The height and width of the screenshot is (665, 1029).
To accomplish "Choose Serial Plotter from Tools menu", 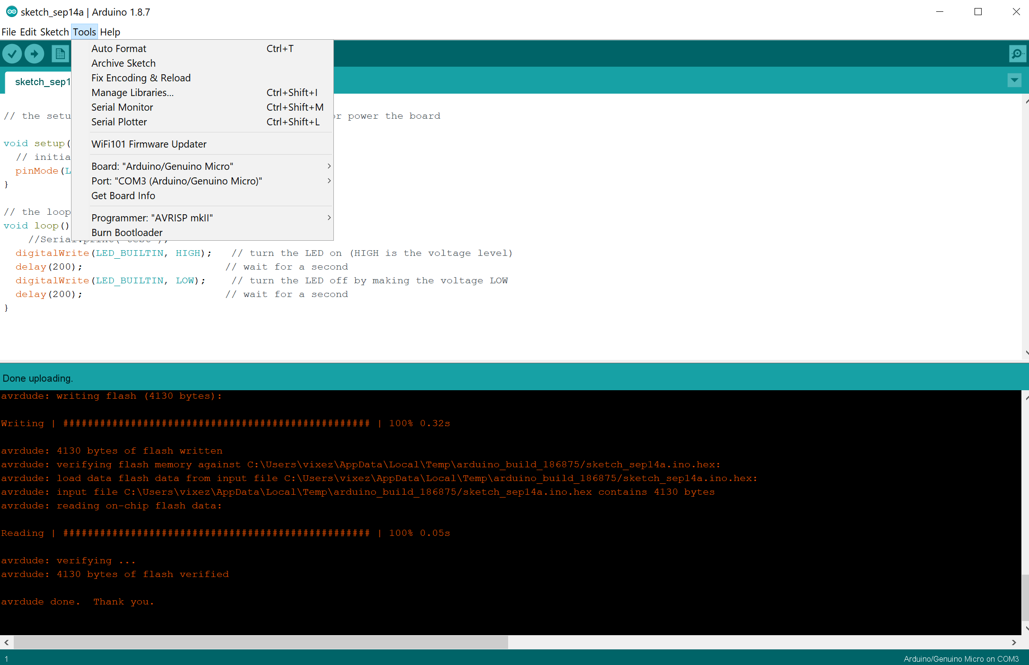I will click(x=119, y=122).
